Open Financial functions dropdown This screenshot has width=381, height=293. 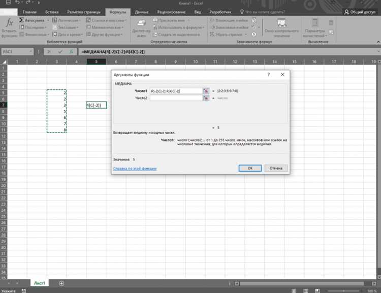click(x=34, y=34)
